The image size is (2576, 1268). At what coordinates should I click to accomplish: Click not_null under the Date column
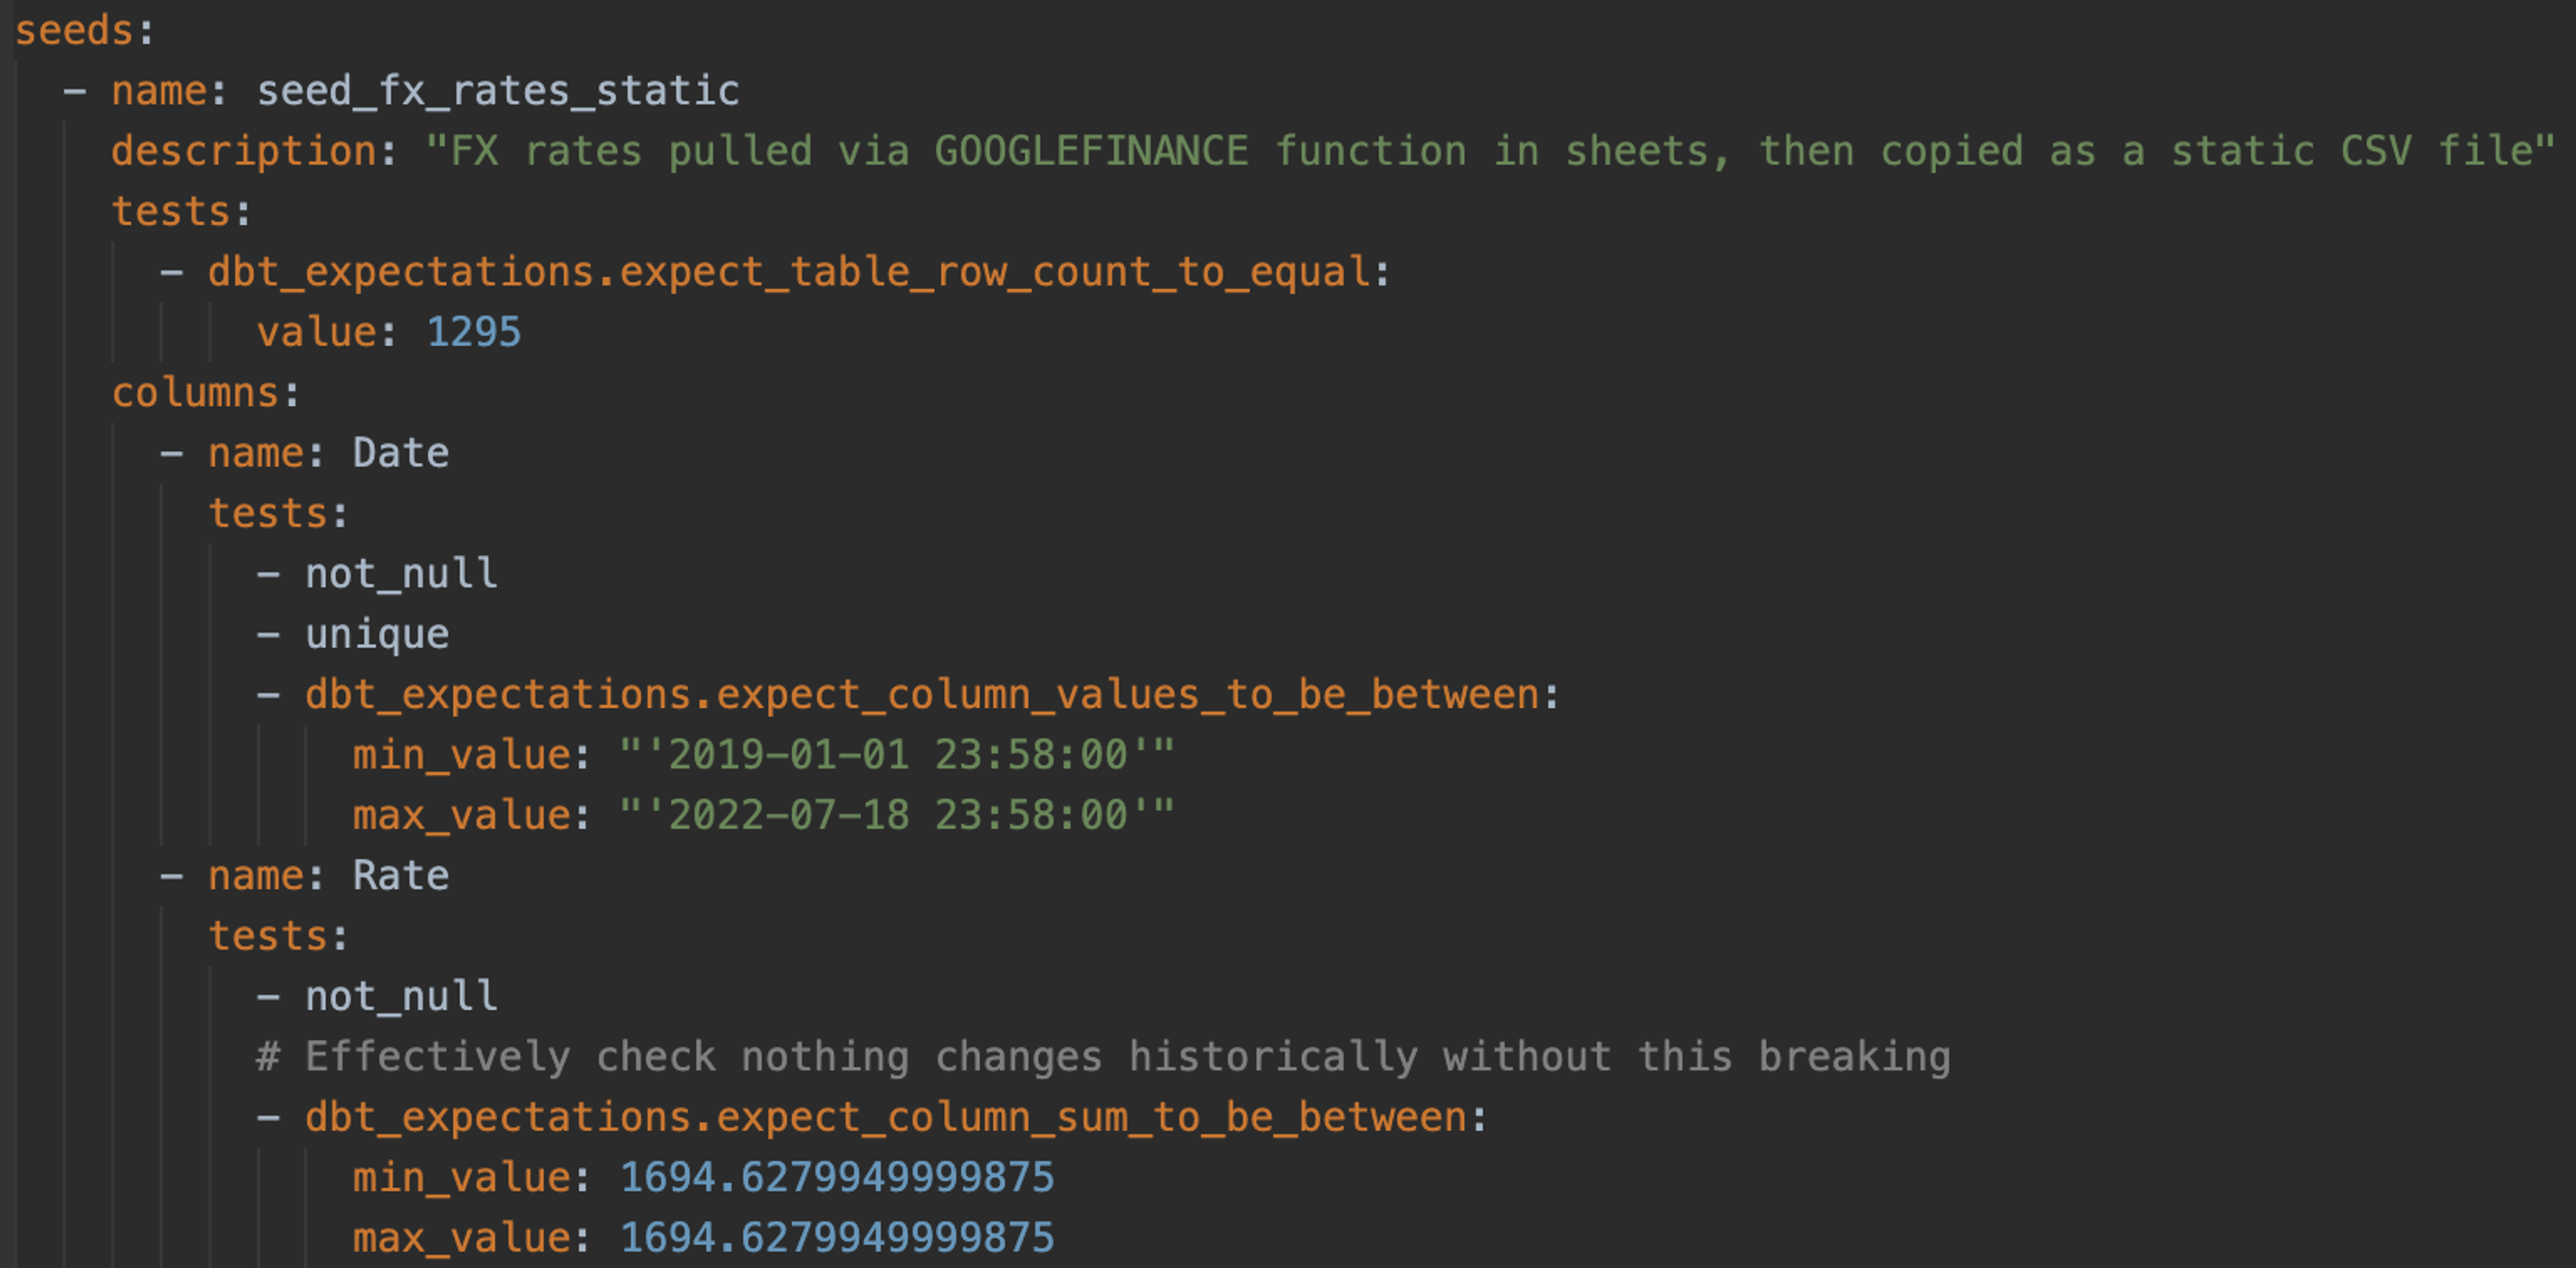[400, 574]
